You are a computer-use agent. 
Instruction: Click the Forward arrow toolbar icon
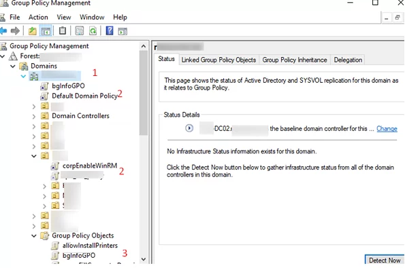pos(15,31)
